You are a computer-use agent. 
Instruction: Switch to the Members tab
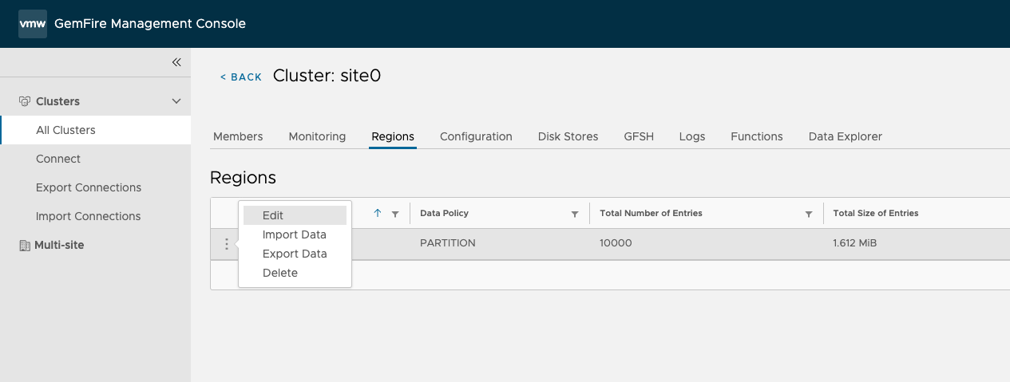tap(238, 136)
